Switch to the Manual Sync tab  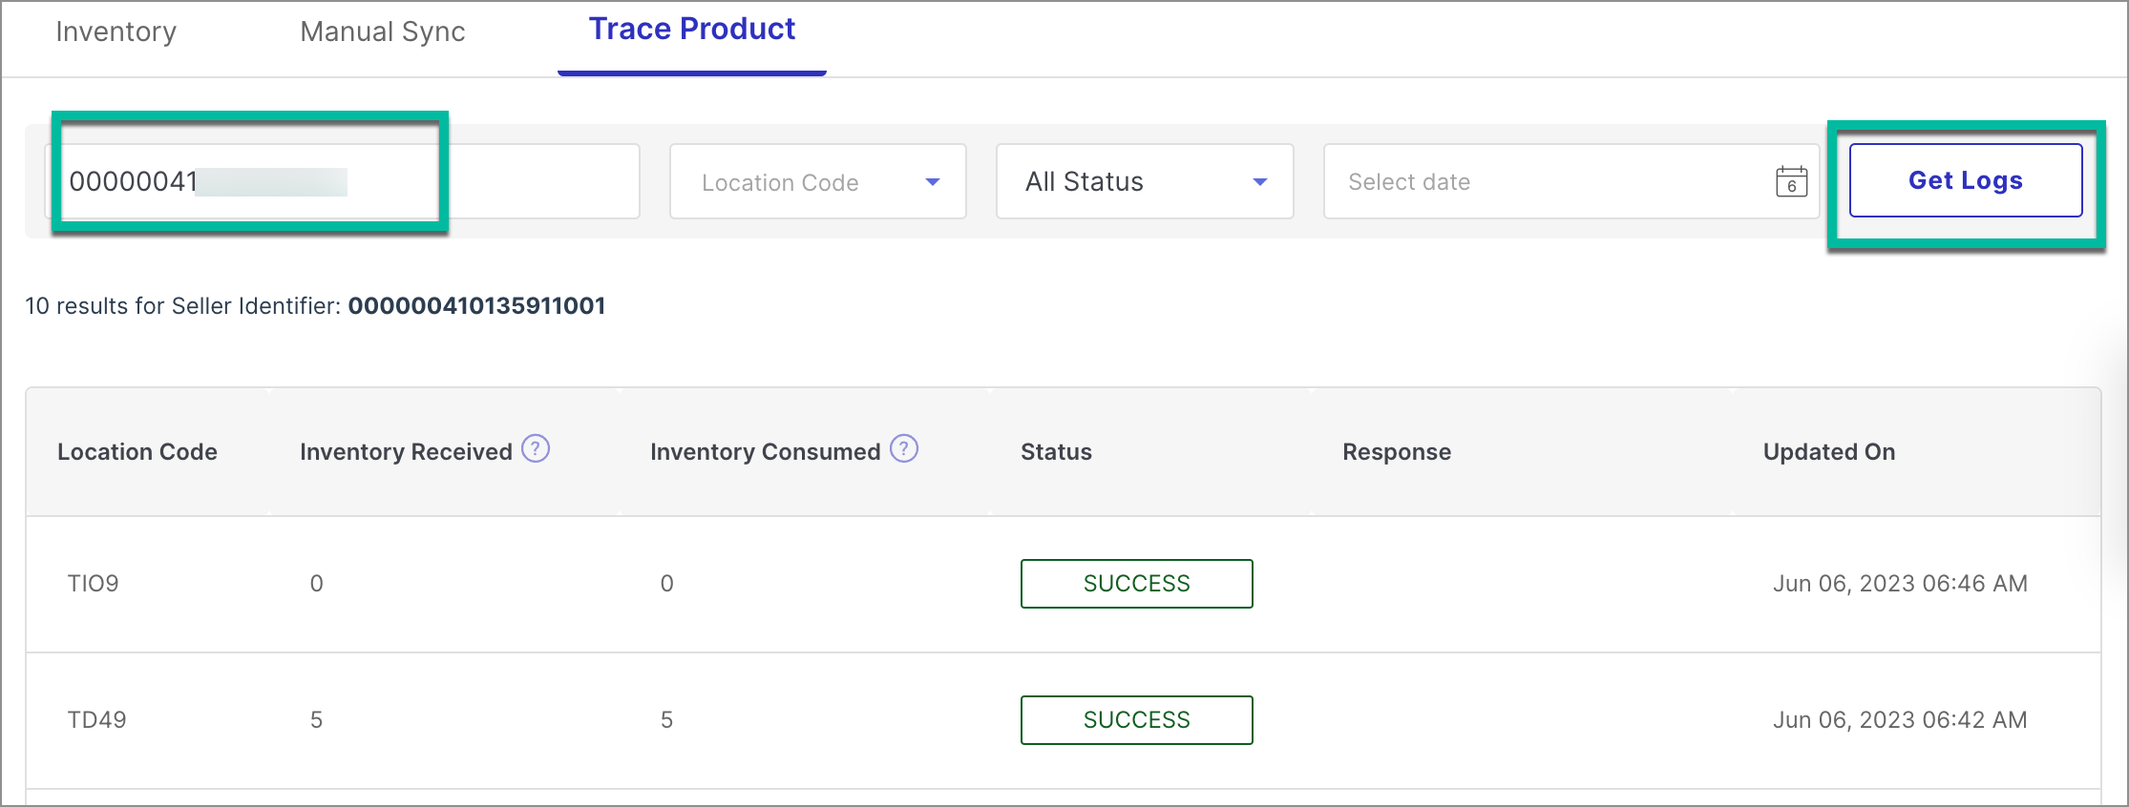click(x=382, y=31)
